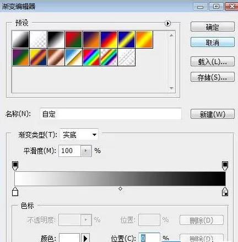
Task: Choose the copper gradient preset
Action: pyautogui.click(x=56, y=57)
